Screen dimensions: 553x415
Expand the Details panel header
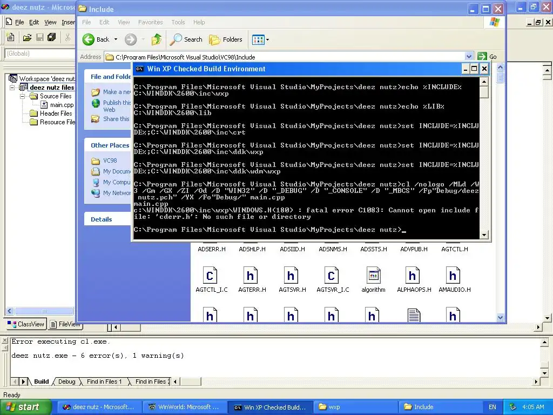107,219
